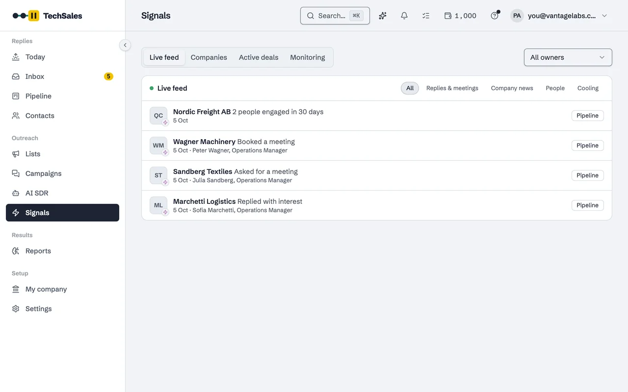Viewport: 628px width, 392px height.
Task: Open My company under Setup
Action: click(62, 289)
